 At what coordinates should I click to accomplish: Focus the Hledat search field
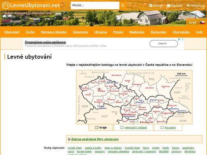point(95,5)
